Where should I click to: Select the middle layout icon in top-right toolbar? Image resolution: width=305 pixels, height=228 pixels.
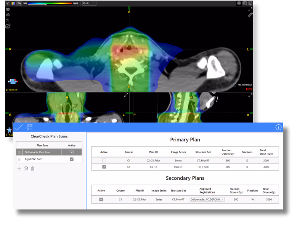click(245, 3)
